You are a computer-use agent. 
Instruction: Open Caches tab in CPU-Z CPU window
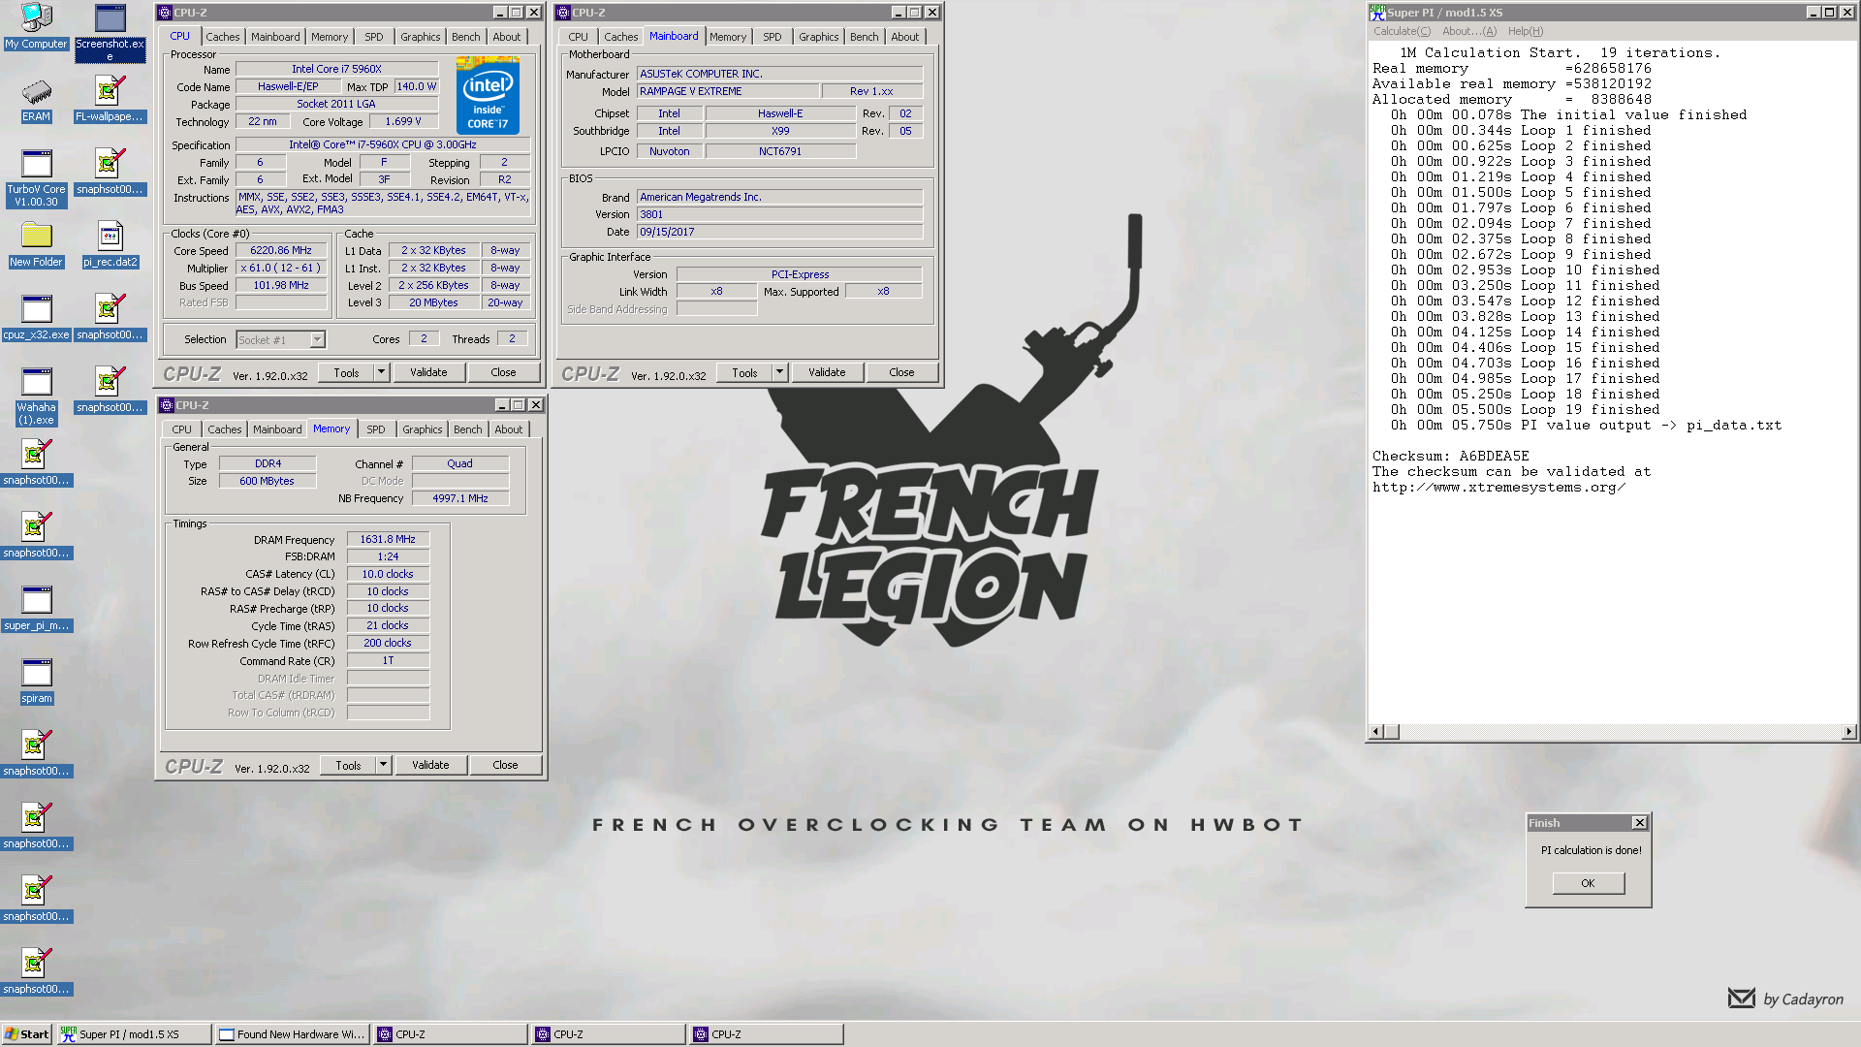click(x=222, y=37)
